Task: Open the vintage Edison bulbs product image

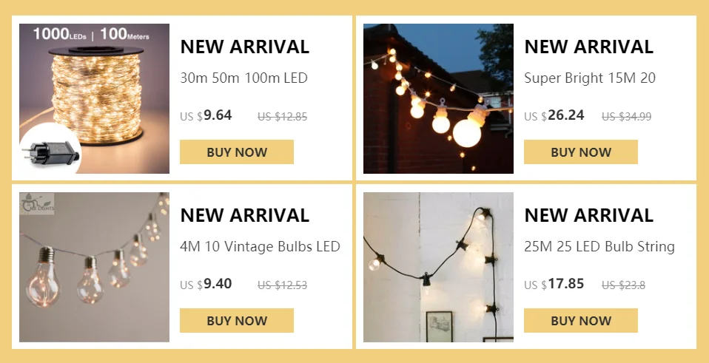Action: 94,268
